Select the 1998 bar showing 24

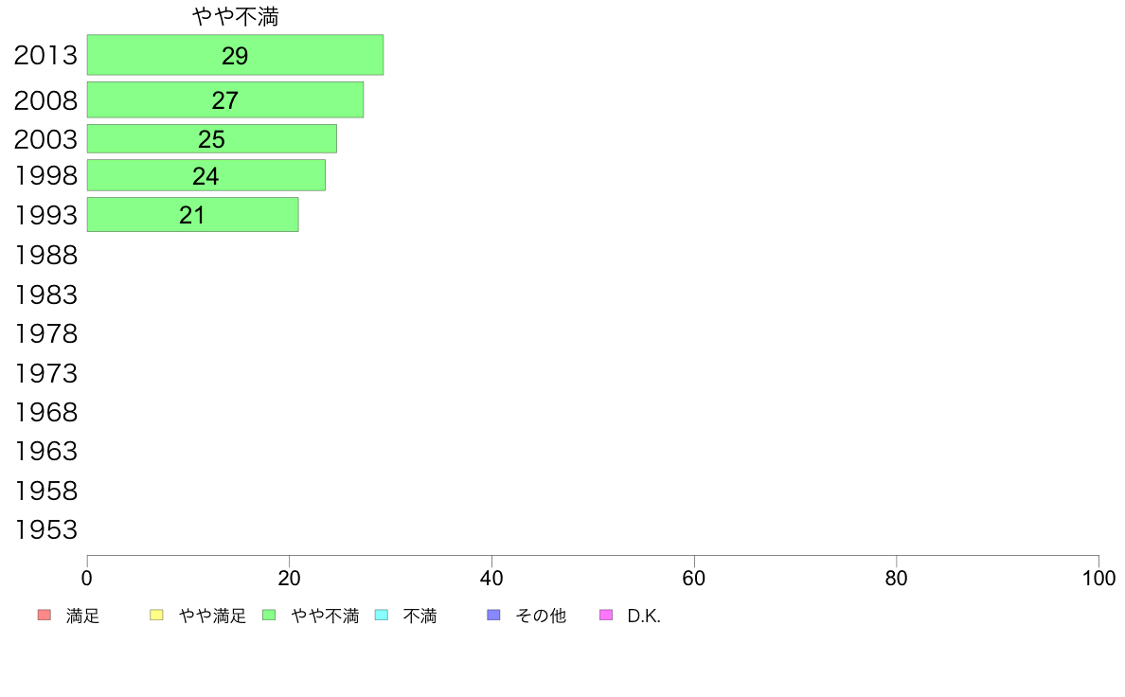coord(205,175)
